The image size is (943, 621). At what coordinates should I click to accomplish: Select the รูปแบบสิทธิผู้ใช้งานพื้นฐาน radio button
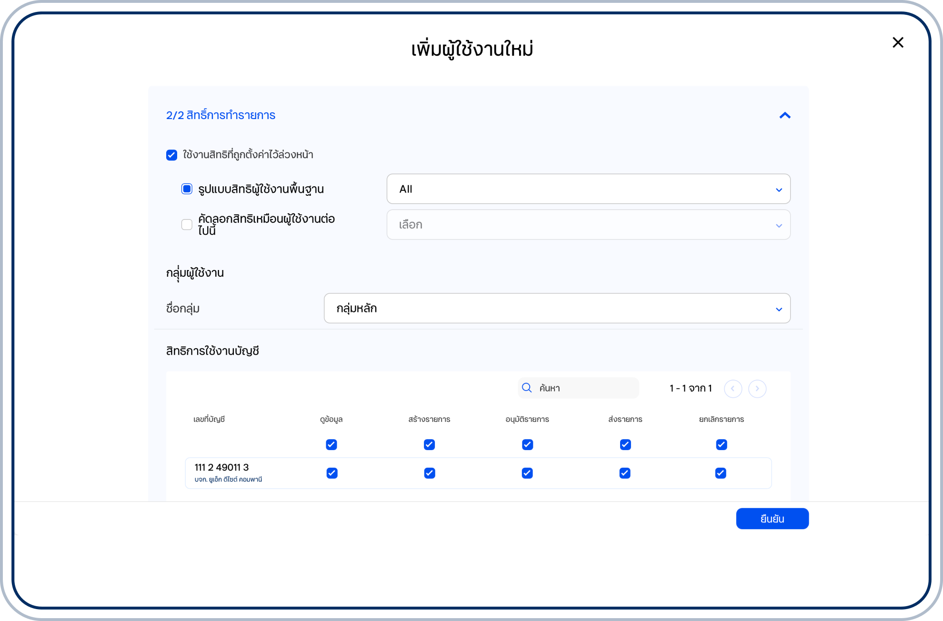186,189
